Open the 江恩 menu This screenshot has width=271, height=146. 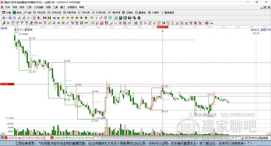29,7
